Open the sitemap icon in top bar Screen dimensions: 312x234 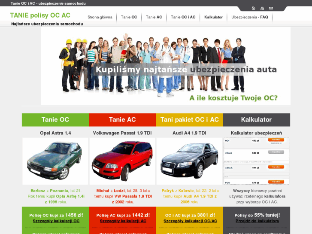(262, 8)
